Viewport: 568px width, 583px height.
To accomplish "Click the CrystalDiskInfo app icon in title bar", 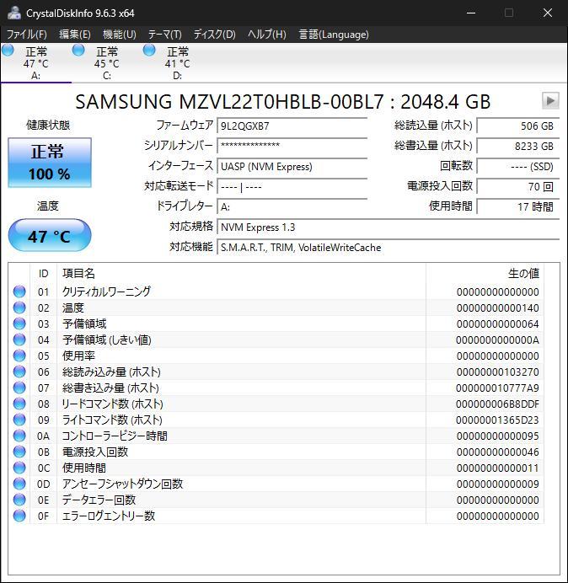I will (13, 13).
